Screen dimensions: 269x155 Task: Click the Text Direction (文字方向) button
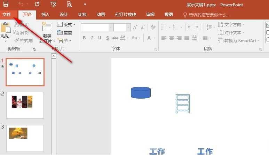pos(231,24)
